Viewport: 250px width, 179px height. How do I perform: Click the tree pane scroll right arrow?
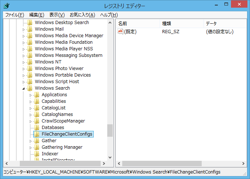104,163
